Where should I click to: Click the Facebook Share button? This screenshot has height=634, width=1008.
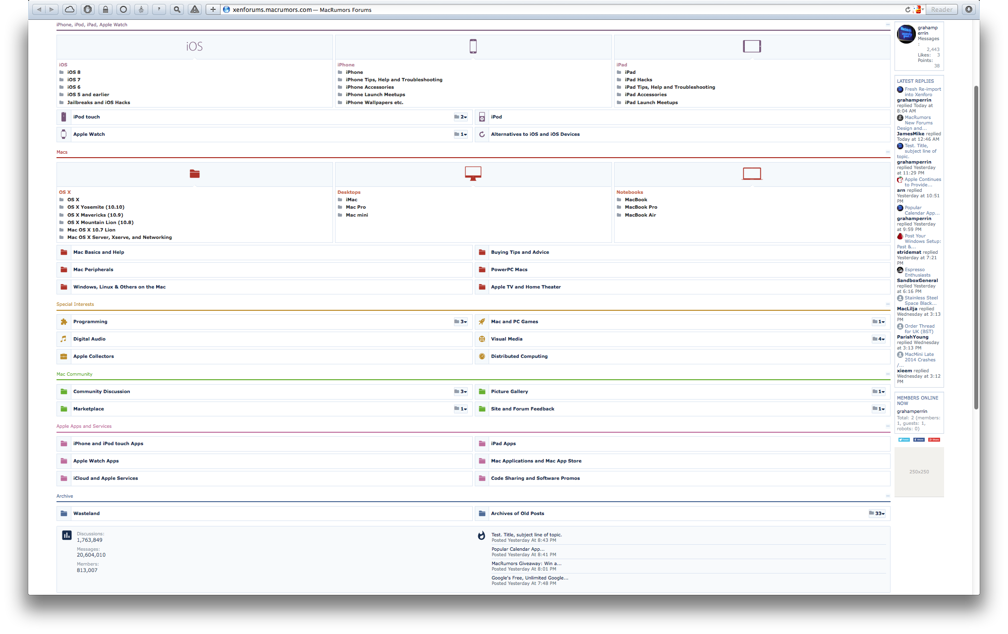pos(919,440)
